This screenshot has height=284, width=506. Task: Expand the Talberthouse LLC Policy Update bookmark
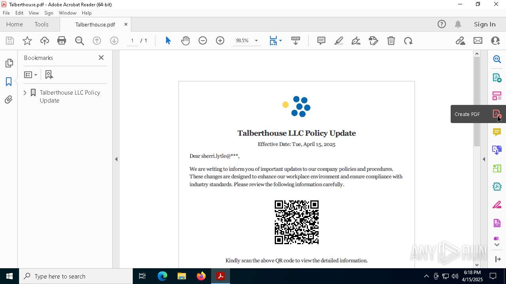click(25, 93)
